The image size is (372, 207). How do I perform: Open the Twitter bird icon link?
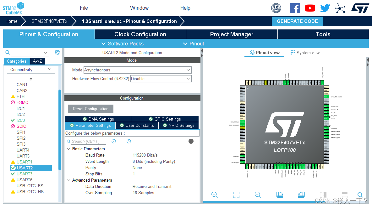click(325, 8)
